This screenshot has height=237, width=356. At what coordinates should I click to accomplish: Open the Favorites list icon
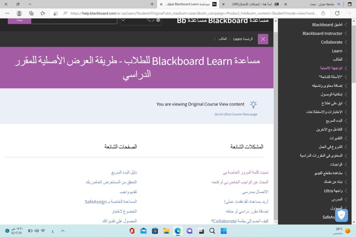click(x=43, y=13)
